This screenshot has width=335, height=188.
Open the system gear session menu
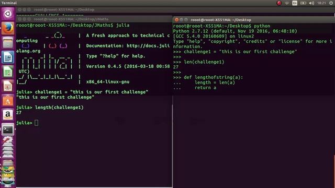pyautogui.click(x=331, y=3)
